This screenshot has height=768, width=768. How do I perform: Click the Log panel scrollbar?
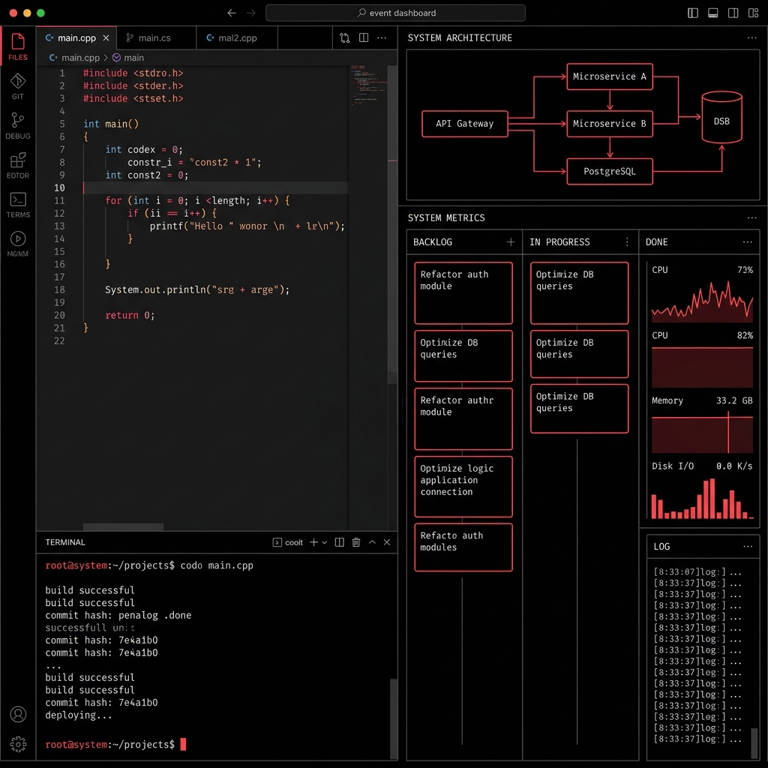click(754, 743)
